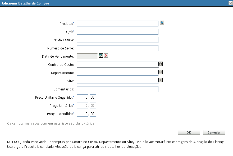Expand the Centro de Custo selector
Screen dimensions: 233x156
coord(161,64)
